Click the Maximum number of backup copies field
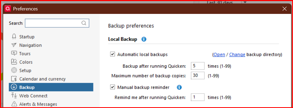Screen dimensions: 293x108 (198, 76)
